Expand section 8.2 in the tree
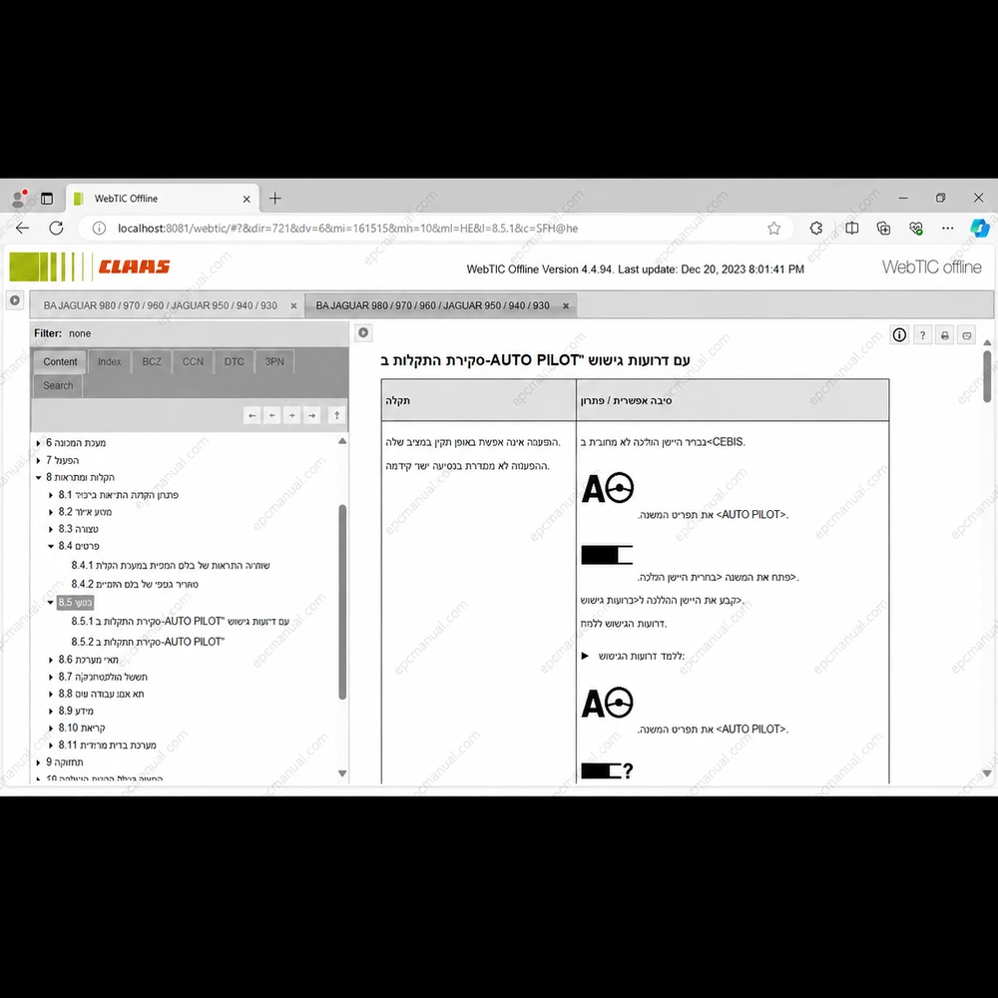998x998 pixels. click(51, 512)
